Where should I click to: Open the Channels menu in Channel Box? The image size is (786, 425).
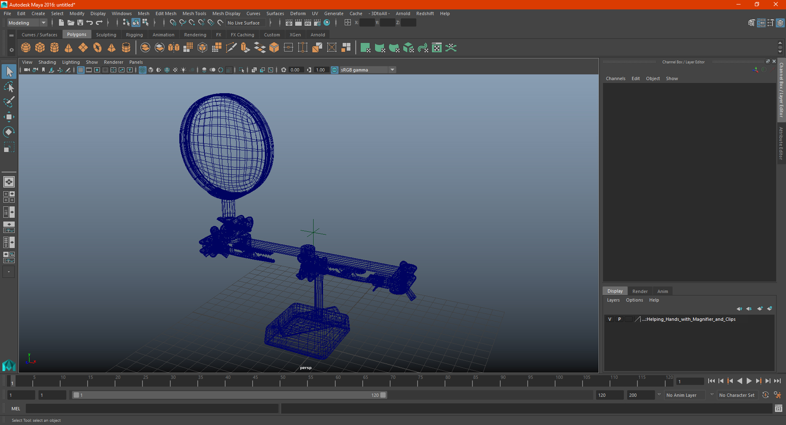click(x=616, y=78)
